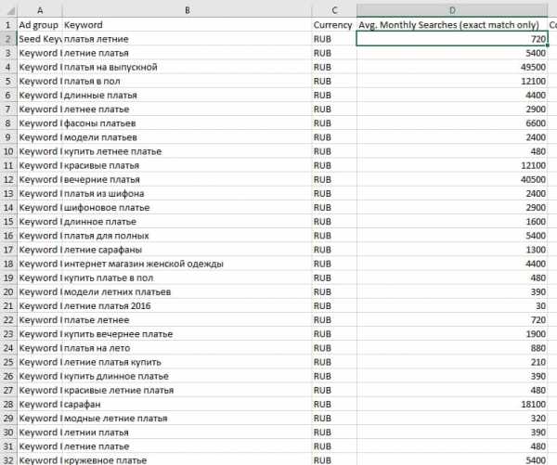The image size is (557, 465).
Task: Select row 1 header
Action: click(7, 25)
